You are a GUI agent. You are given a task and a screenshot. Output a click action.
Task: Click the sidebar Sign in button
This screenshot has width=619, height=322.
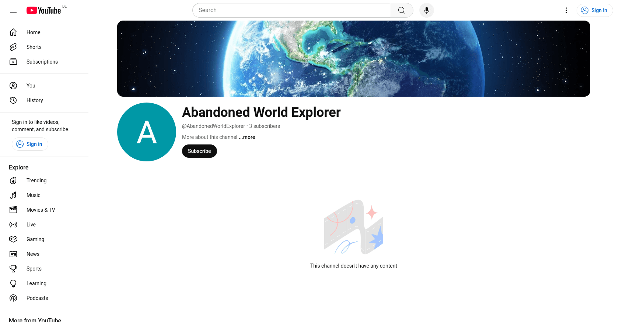coord(30,144)
